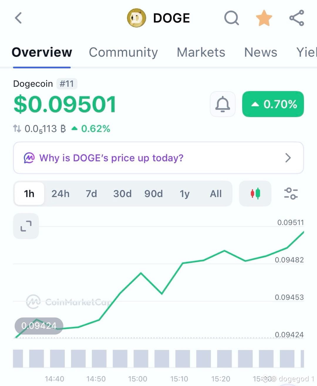Expand chart to fullscreen
The width and height of the screenshot is (317, 386).
(x=26, y=226)
